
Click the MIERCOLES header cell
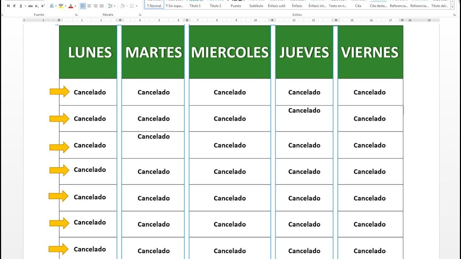pos(230,52)
